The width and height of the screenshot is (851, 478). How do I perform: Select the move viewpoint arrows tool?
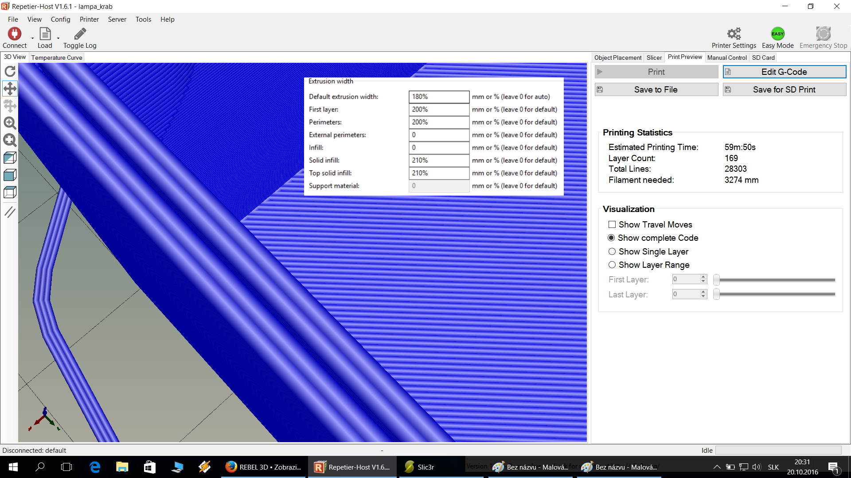(10, 89)
